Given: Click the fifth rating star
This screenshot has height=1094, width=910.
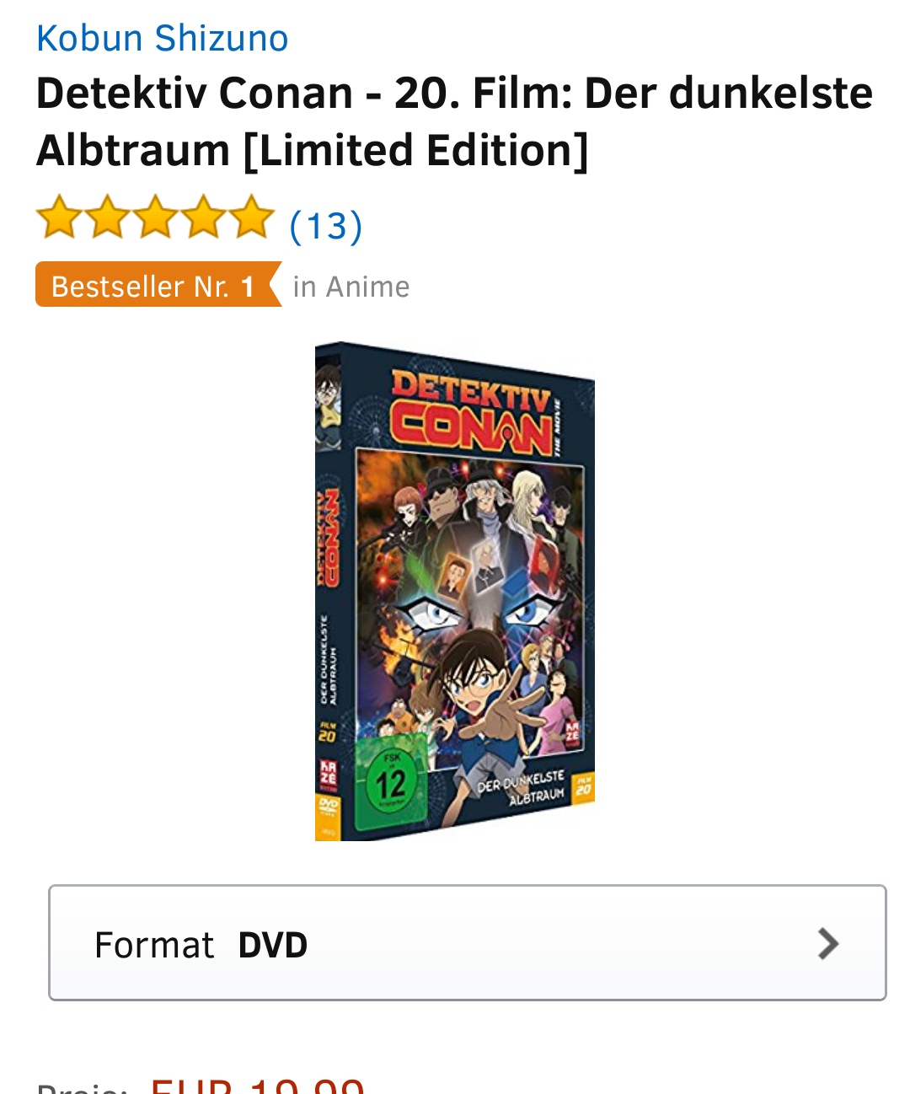Looking at the screenshot, I should click(251, 217).
